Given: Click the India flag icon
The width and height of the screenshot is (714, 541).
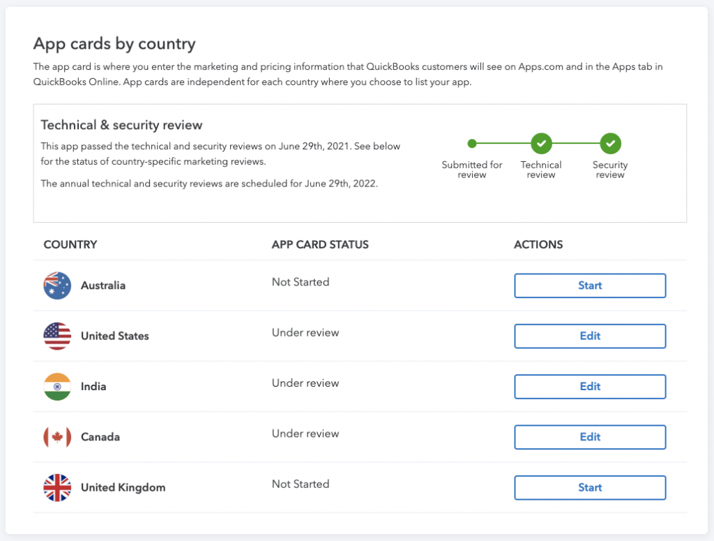Looking at the screenshot, I should [x=57, y=386].
